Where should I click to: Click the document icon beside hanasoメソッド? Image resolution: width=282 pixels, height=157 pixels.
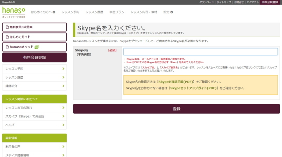(7, 47)
